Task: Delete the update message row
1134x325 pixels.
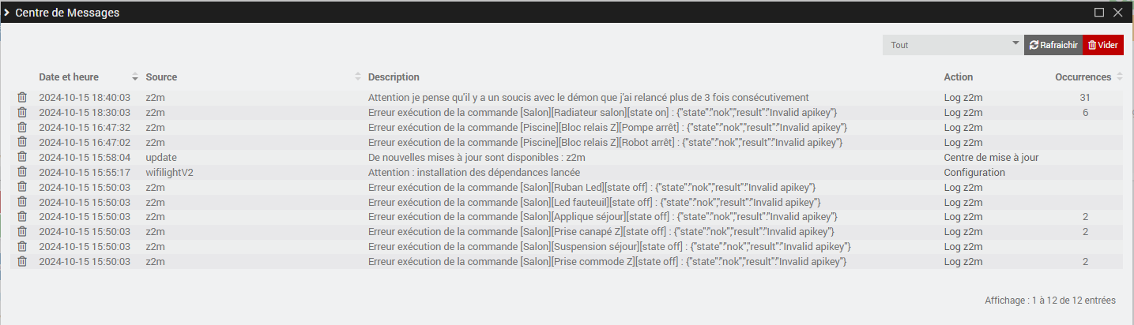Action: coord(22,157)
